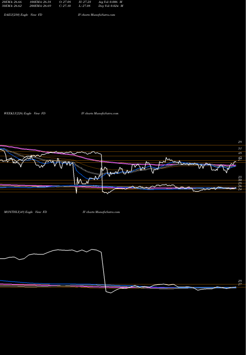Image resolution: width=246 pixels, height=355 pixels.
Task: Click the 50EMA: 26.62 value
Action: point(11,6)
